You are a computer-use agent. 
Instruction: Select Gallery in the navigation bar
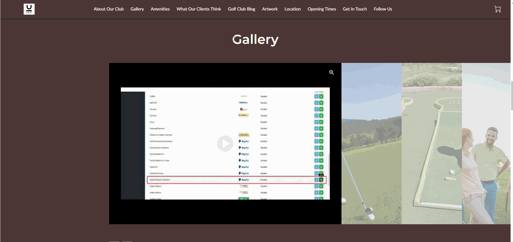pyautogui.click(x=137, y=9)
